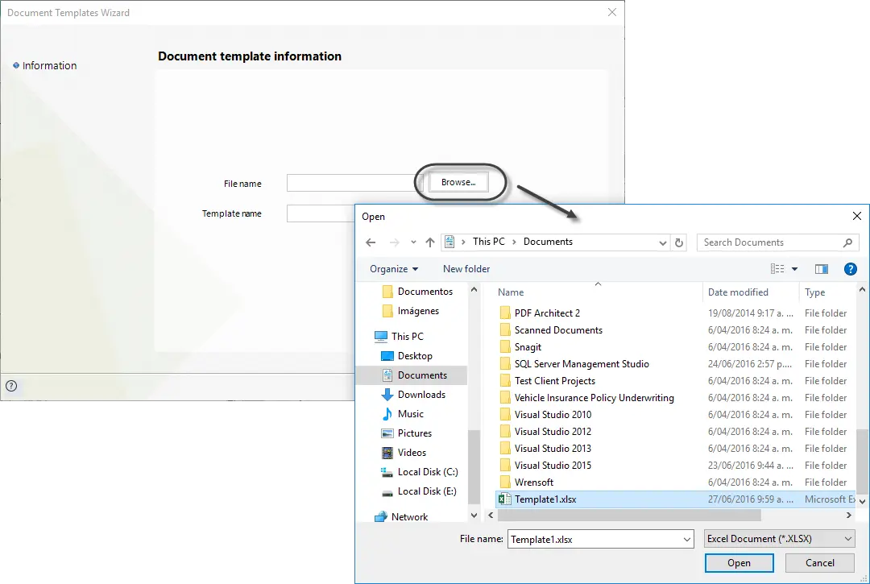Click Documents in the address bar path
Screen dimensions: 870x584
tap(549, 242)
